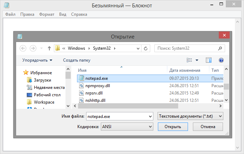Click the npmproxy.dll file icon
This screenshot has height=154, width=244.
coord(81,85)
